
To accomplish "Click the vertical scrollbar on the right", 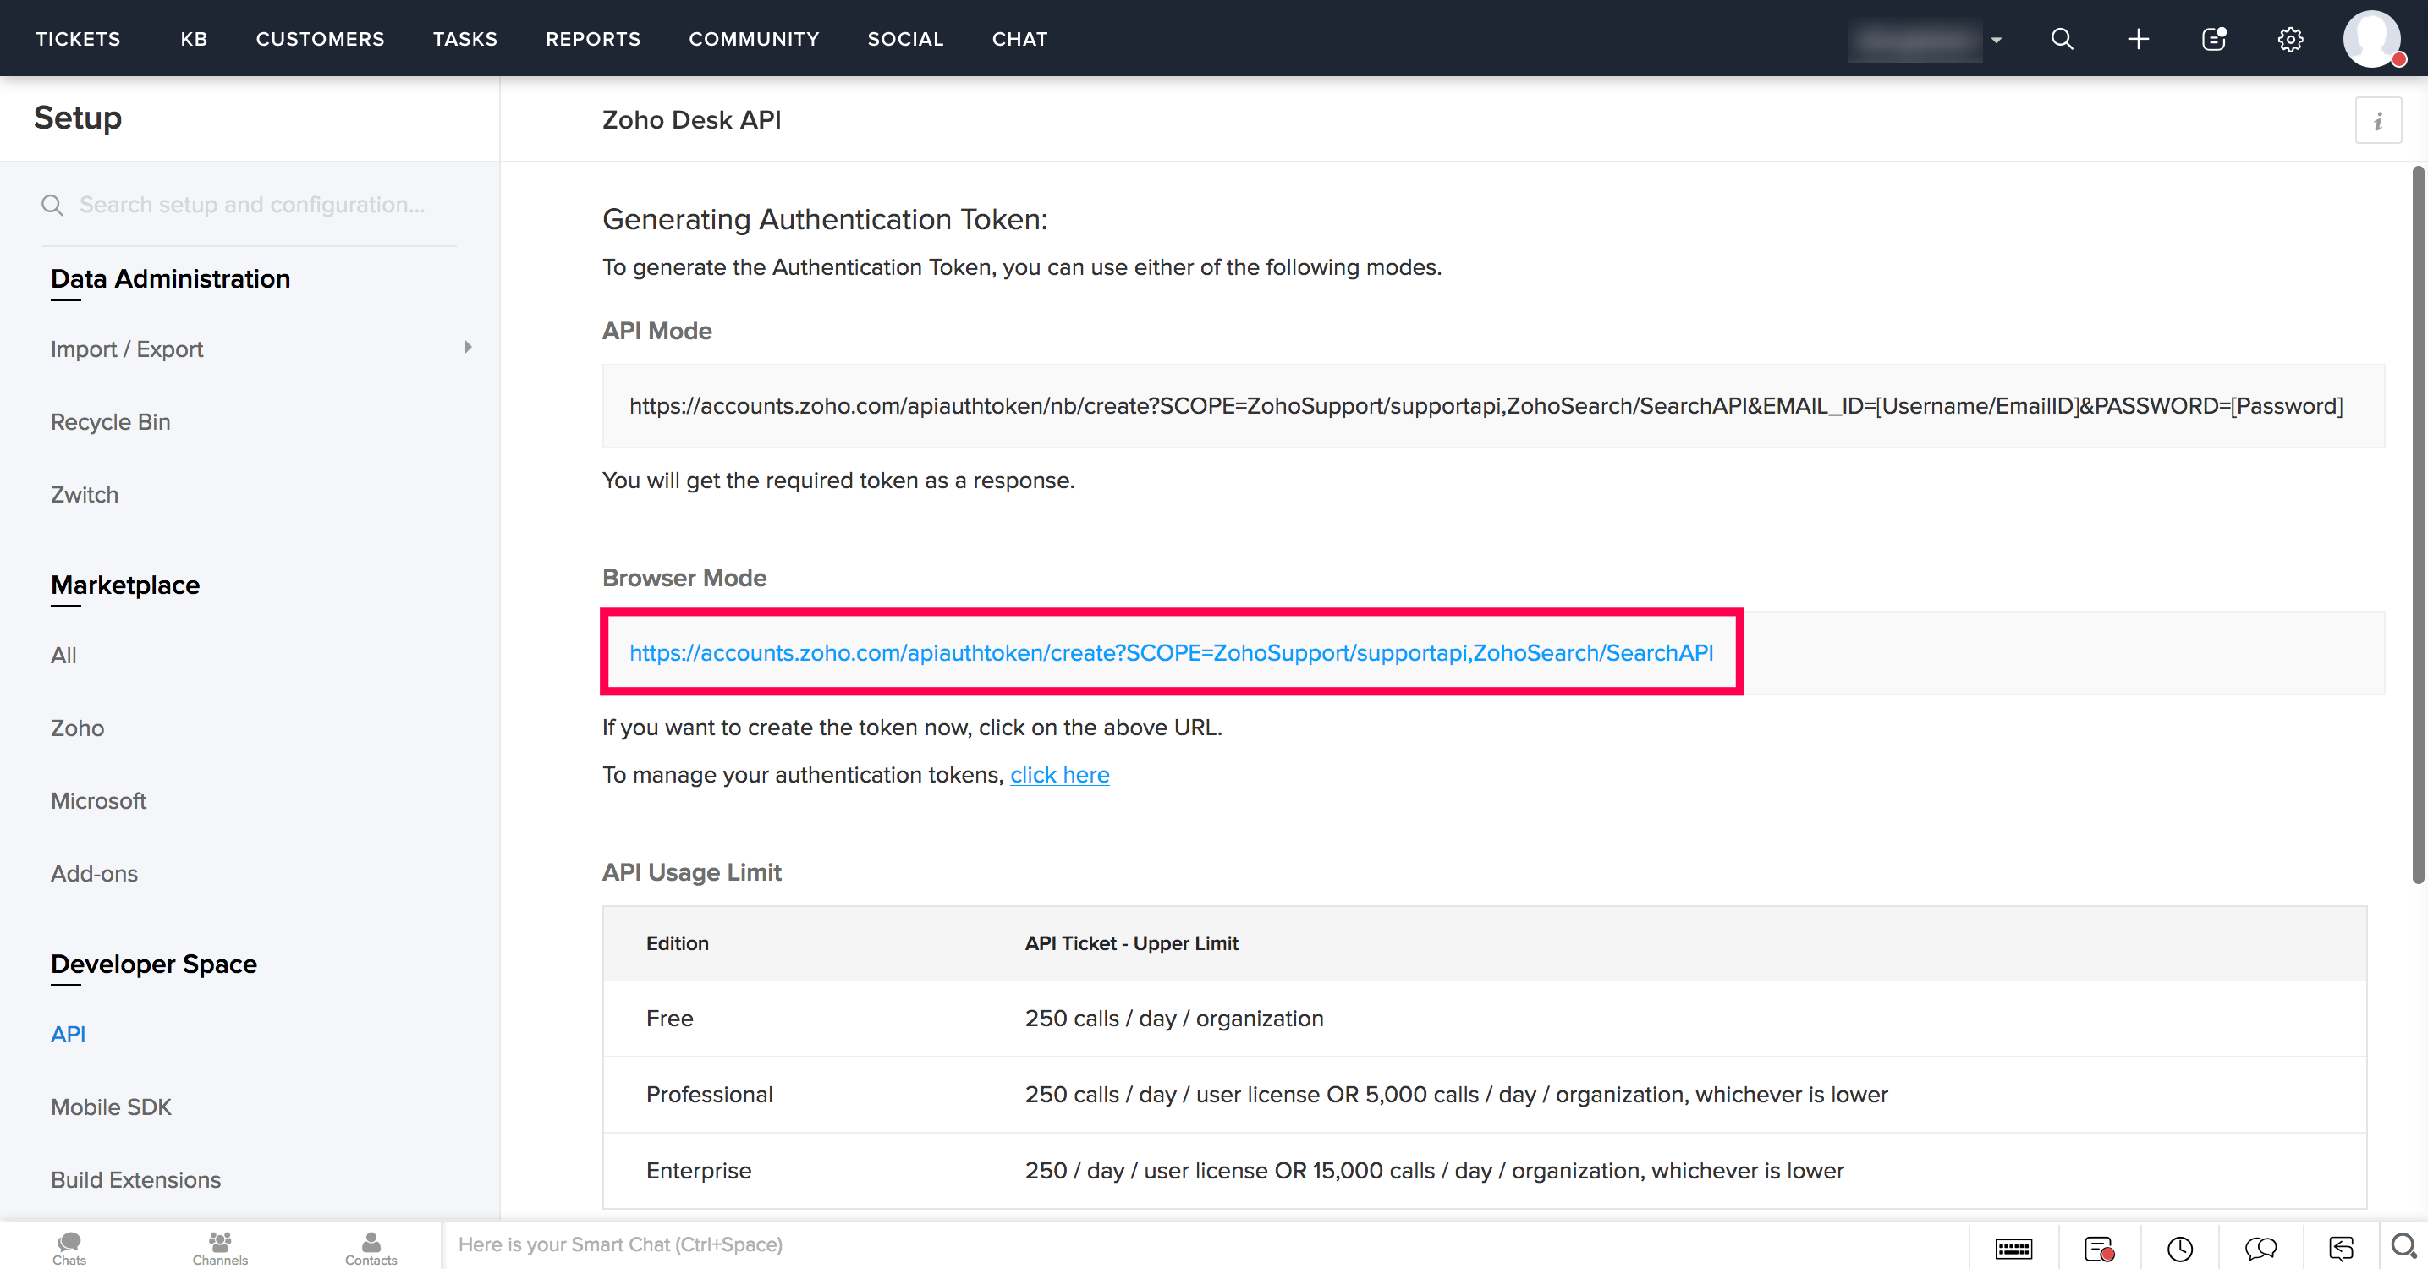I will coord(2417,525).
